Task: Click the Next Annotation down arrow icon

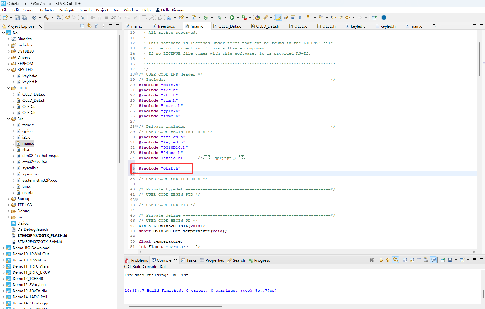Action: pos(308,18)
